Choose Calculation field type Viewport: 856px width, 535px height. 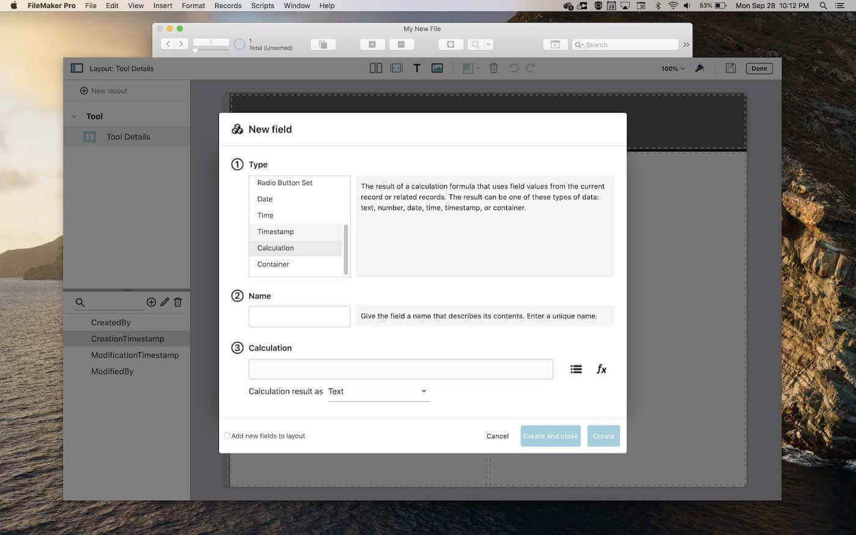click(296, 248)
